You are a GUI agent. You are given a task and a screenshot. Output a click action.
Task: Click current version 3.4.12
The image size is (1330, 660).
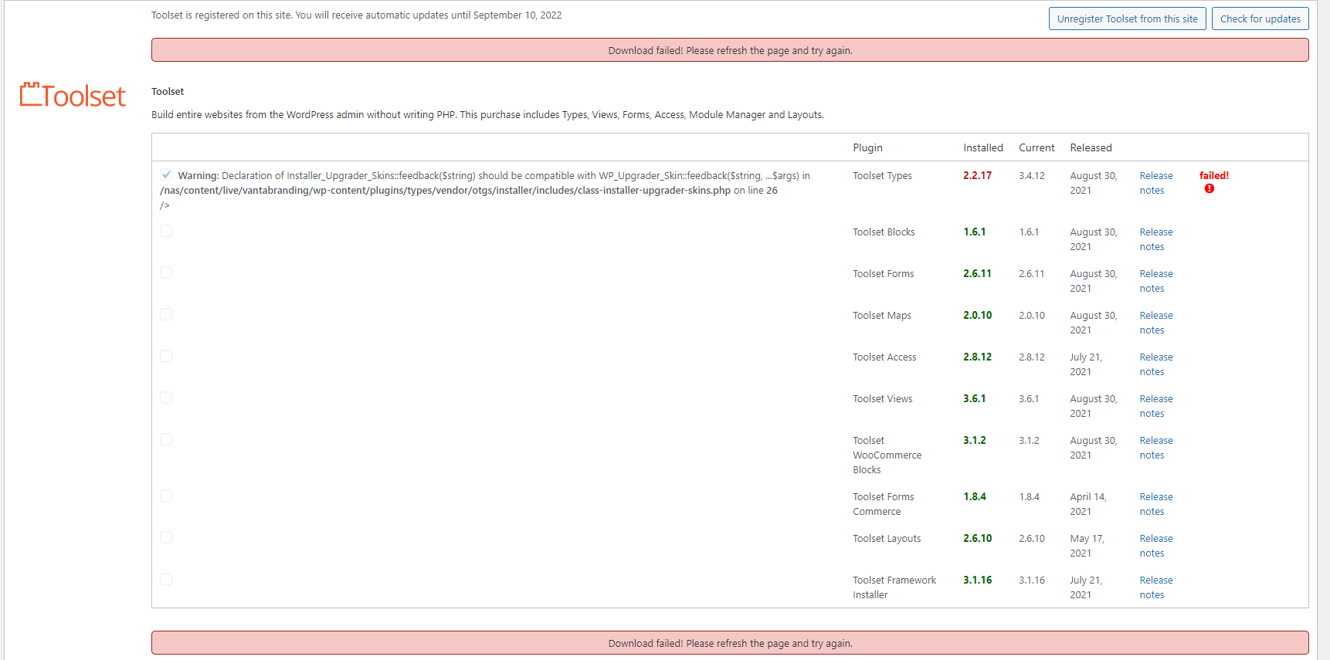(1031, 176)
